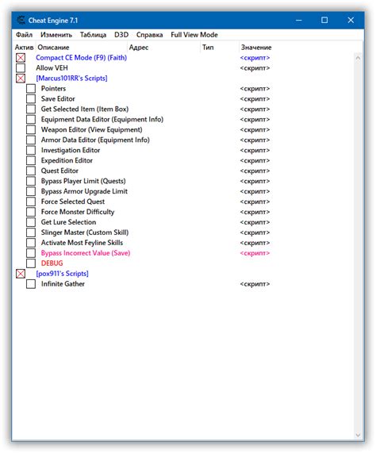Enable Force Monster Difficulty checkbox

(31, 212)
